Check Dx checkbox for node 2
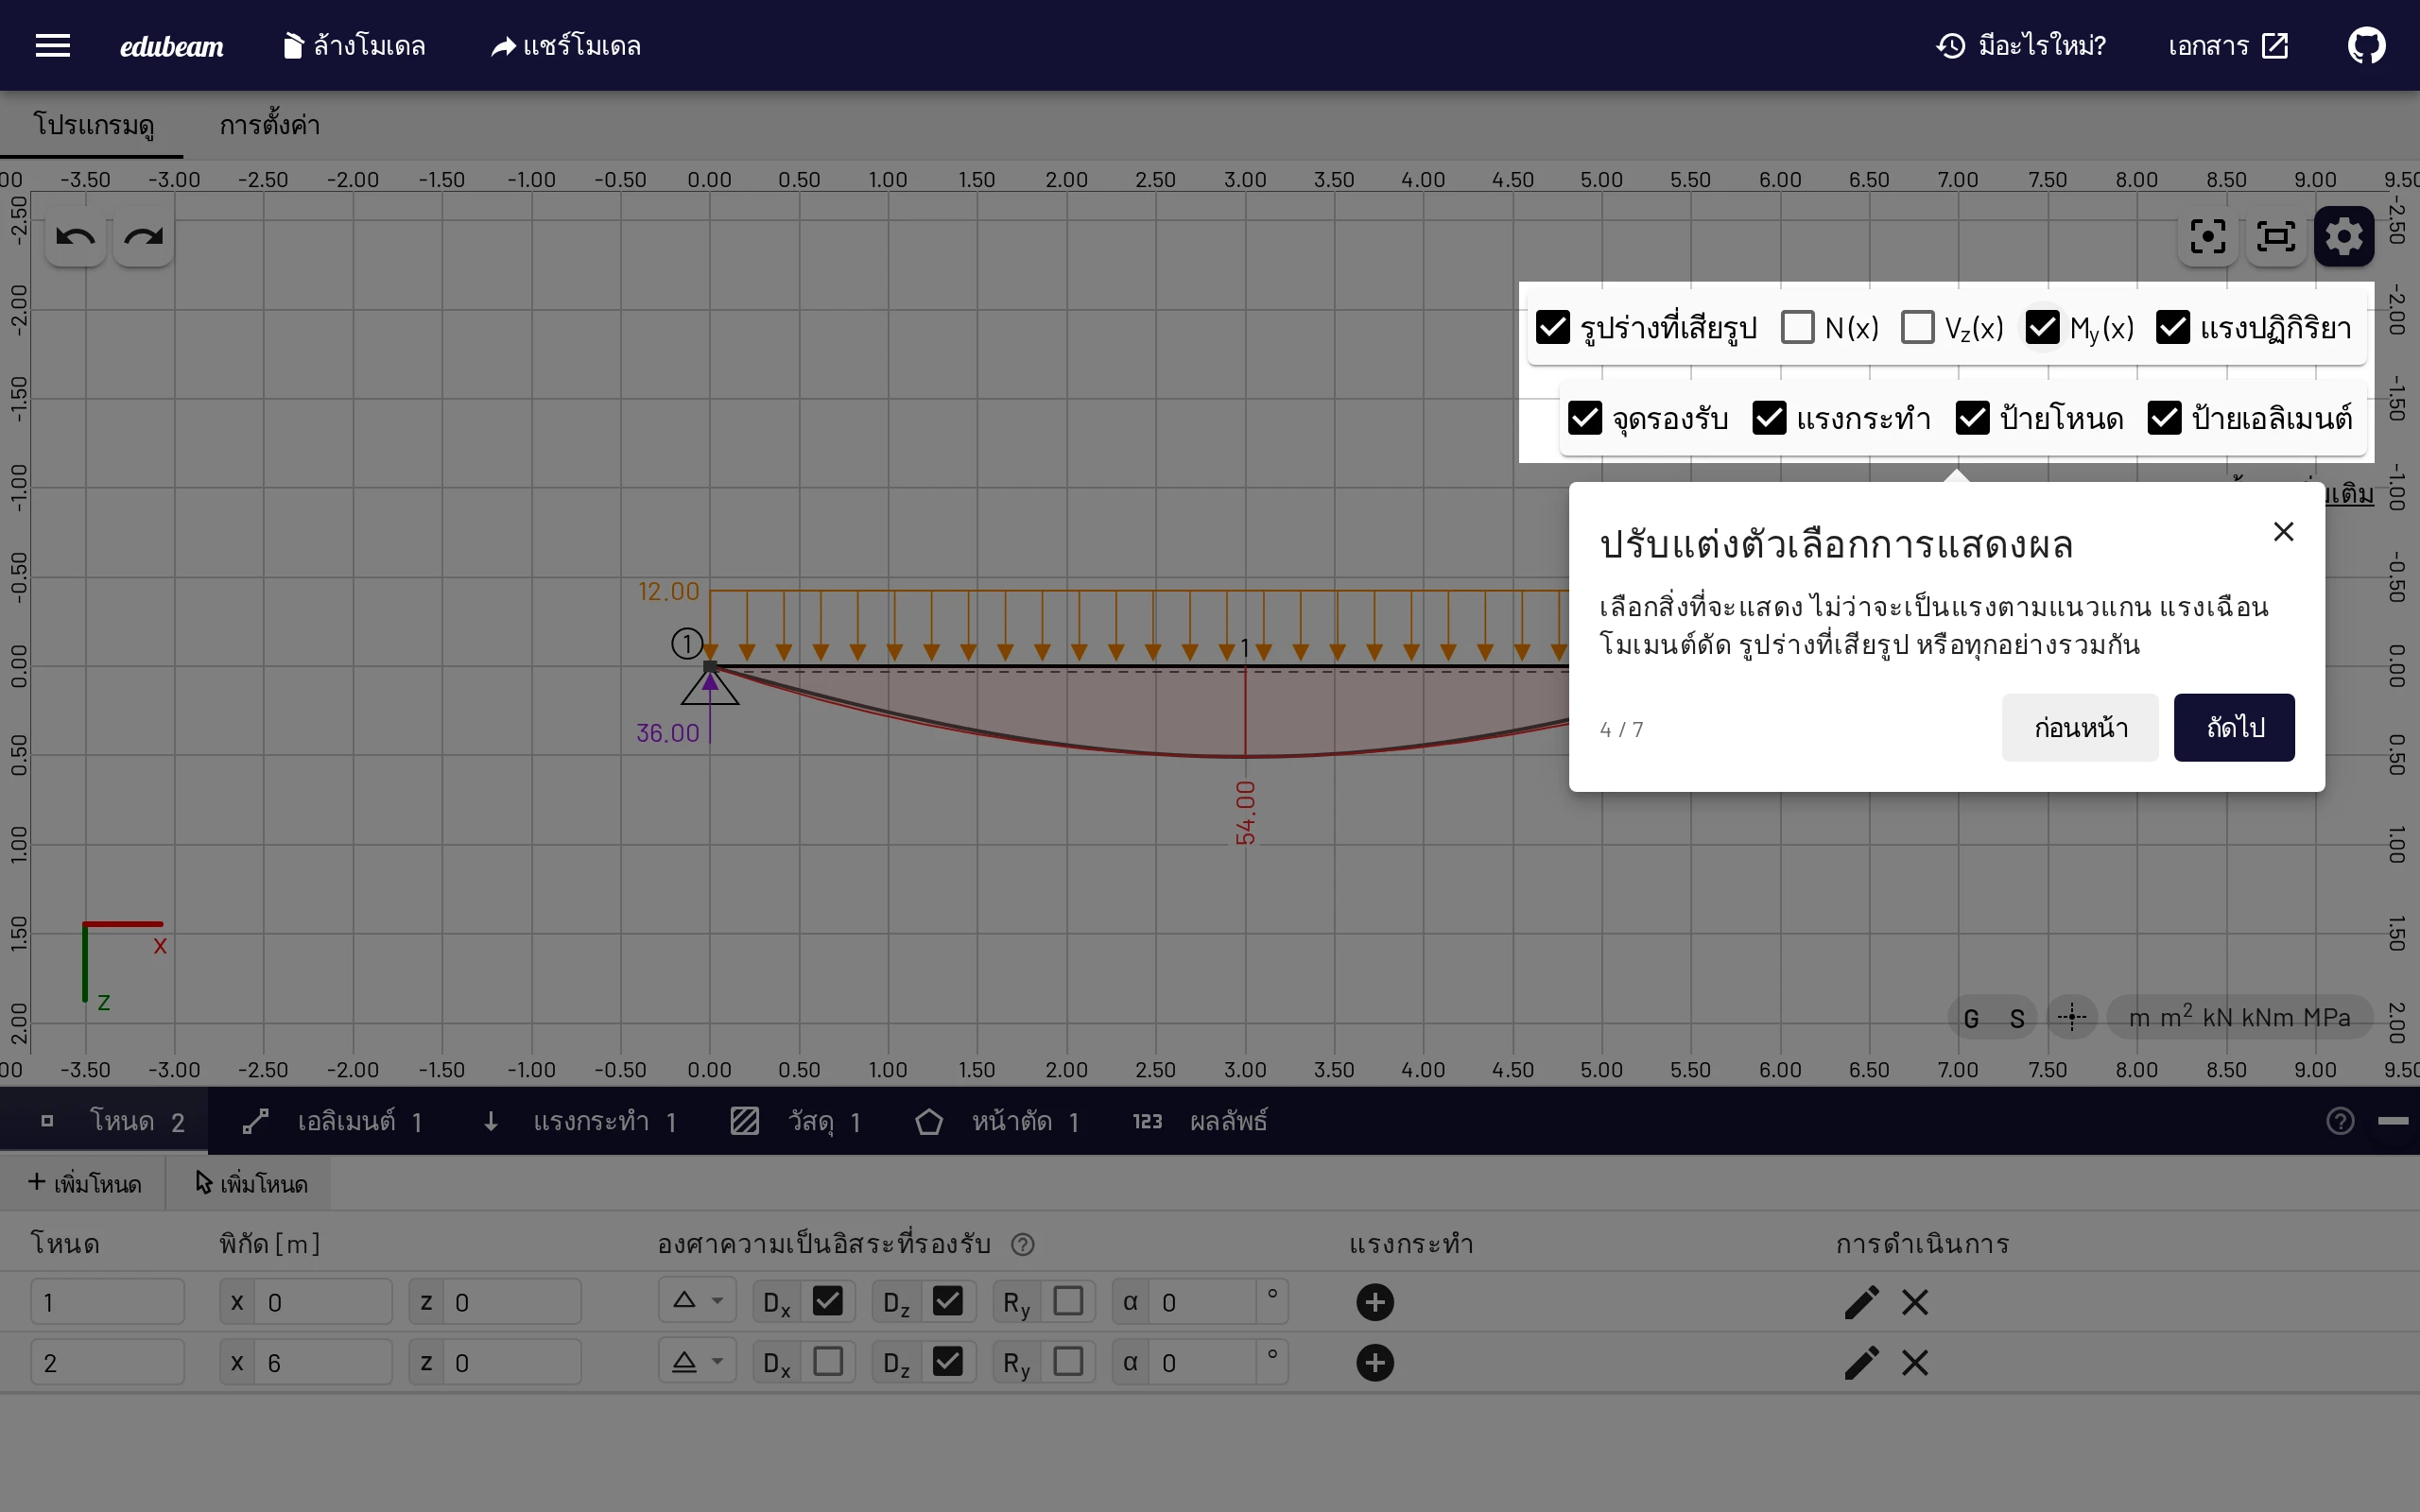This screenshot has width=2420, height=1512. pyautogui.click(x=828, y=1362)
